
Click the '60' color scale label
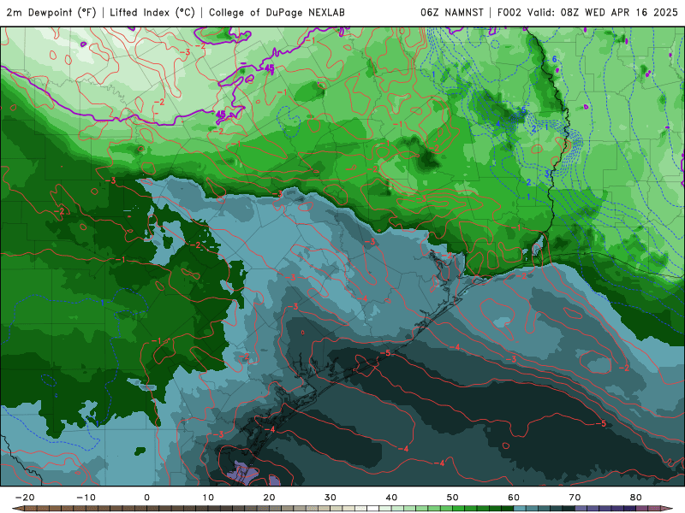point(514,498)
